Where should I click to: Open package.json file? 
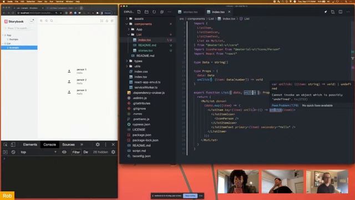142,134
